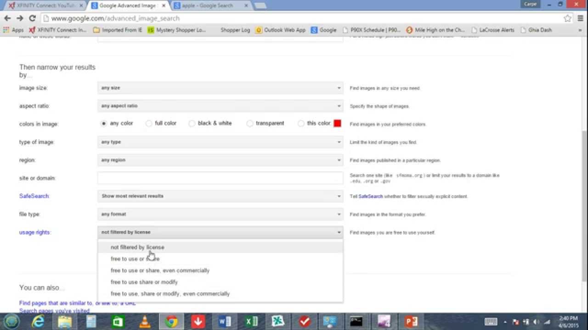Screen dimensions: 588x330
Task: Open File Explorer from the taskbar
Action: [65, 322]
